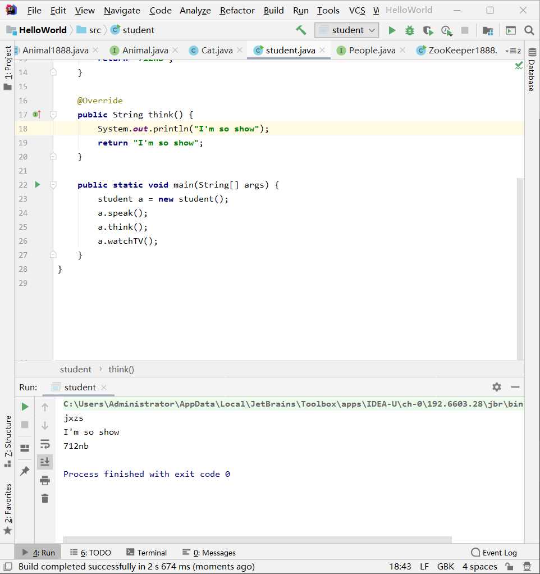The height and width of the screenshot is (574, 540).
Task: Open Run panel settings gear
Action: click(x=496, y=387)
